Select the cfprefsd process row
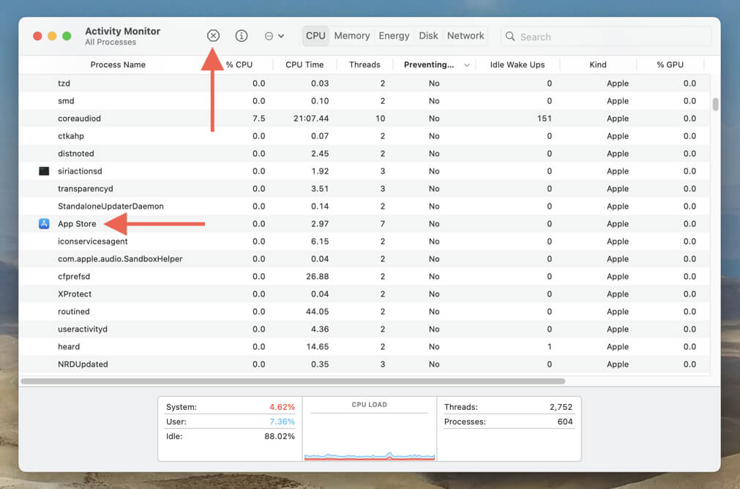 click(x=365, y=276)
